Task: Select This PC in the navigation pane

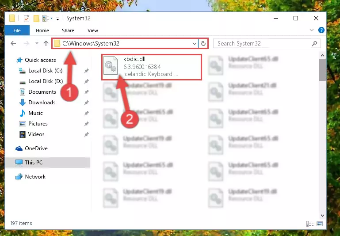Action: click(x=47, y=163)
